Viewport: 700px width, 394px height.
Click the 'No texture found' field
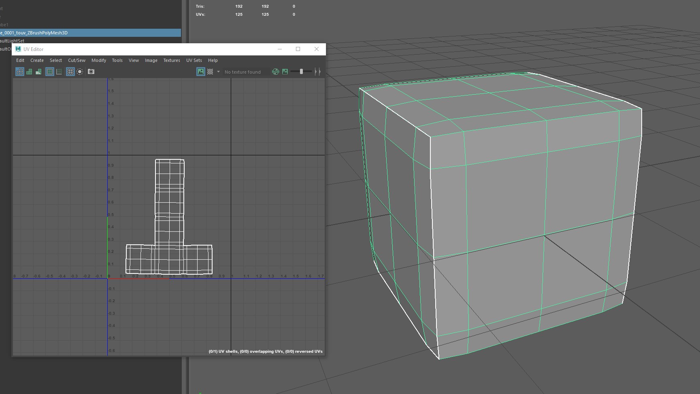point(245,72)
